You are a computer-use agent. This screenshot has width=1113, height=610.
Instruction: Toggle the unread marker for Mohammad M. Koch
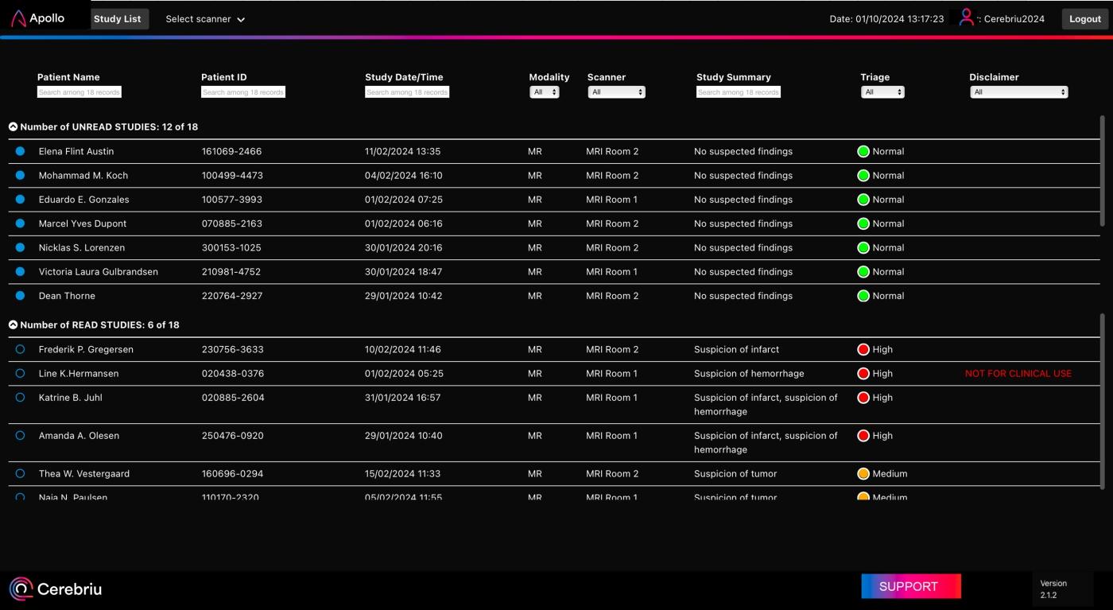(x=20, y=175)
